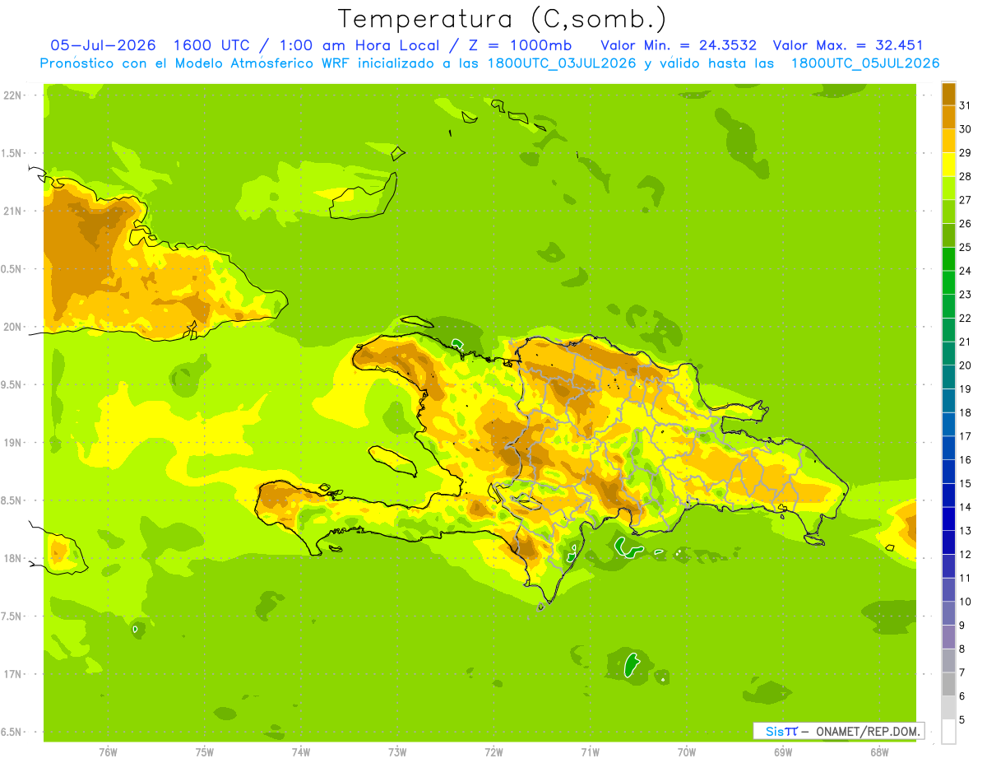Click the teal swatch between 19 and 20

[948, 377]
